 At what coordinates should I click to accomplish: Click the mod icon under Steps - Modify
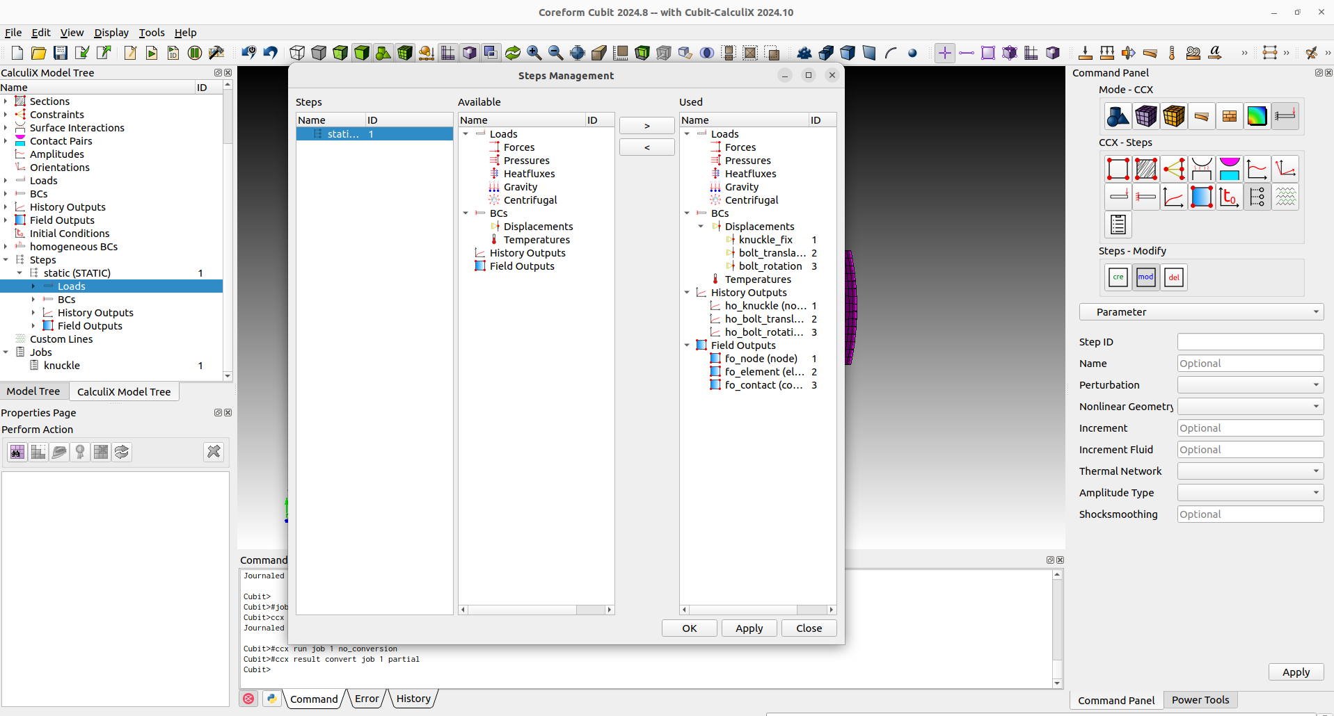tap(1146, 277)
